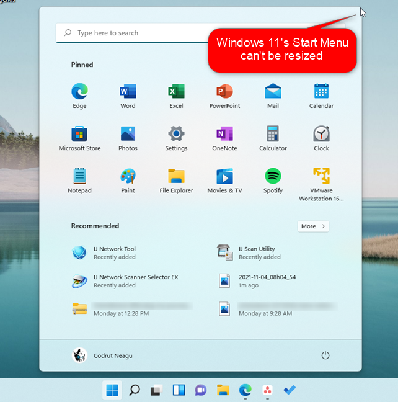
Task: Launch OneNote
Action: (x=225, y=138)
